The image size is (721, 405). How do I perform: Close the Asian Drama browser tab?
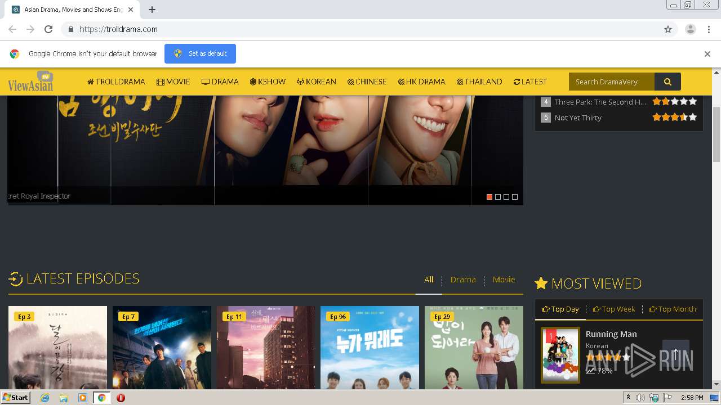pyautogui.click(x=131, y=10)
